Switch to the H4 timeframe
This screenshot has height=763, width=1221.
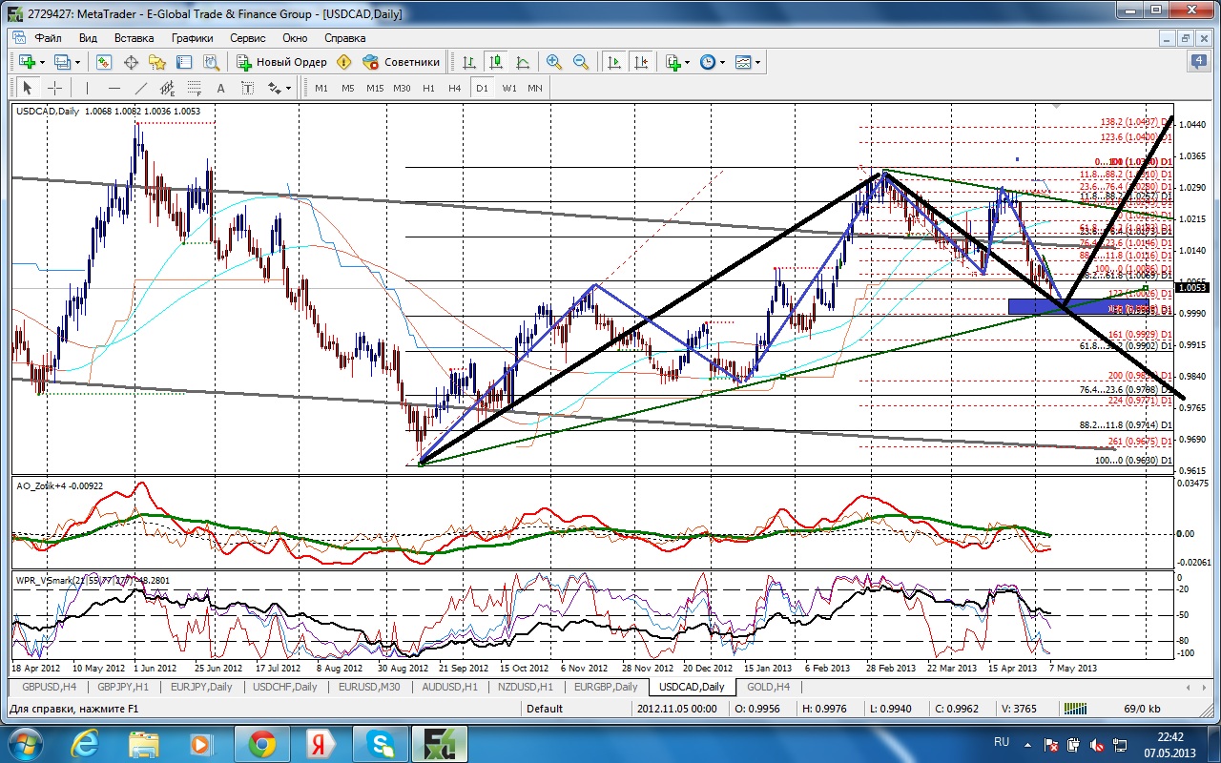pos(454,88)
